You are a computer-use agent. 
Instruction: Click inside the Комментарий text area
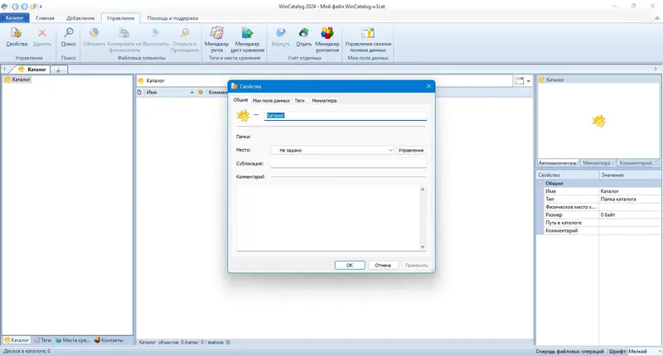[x=328, y=218]
